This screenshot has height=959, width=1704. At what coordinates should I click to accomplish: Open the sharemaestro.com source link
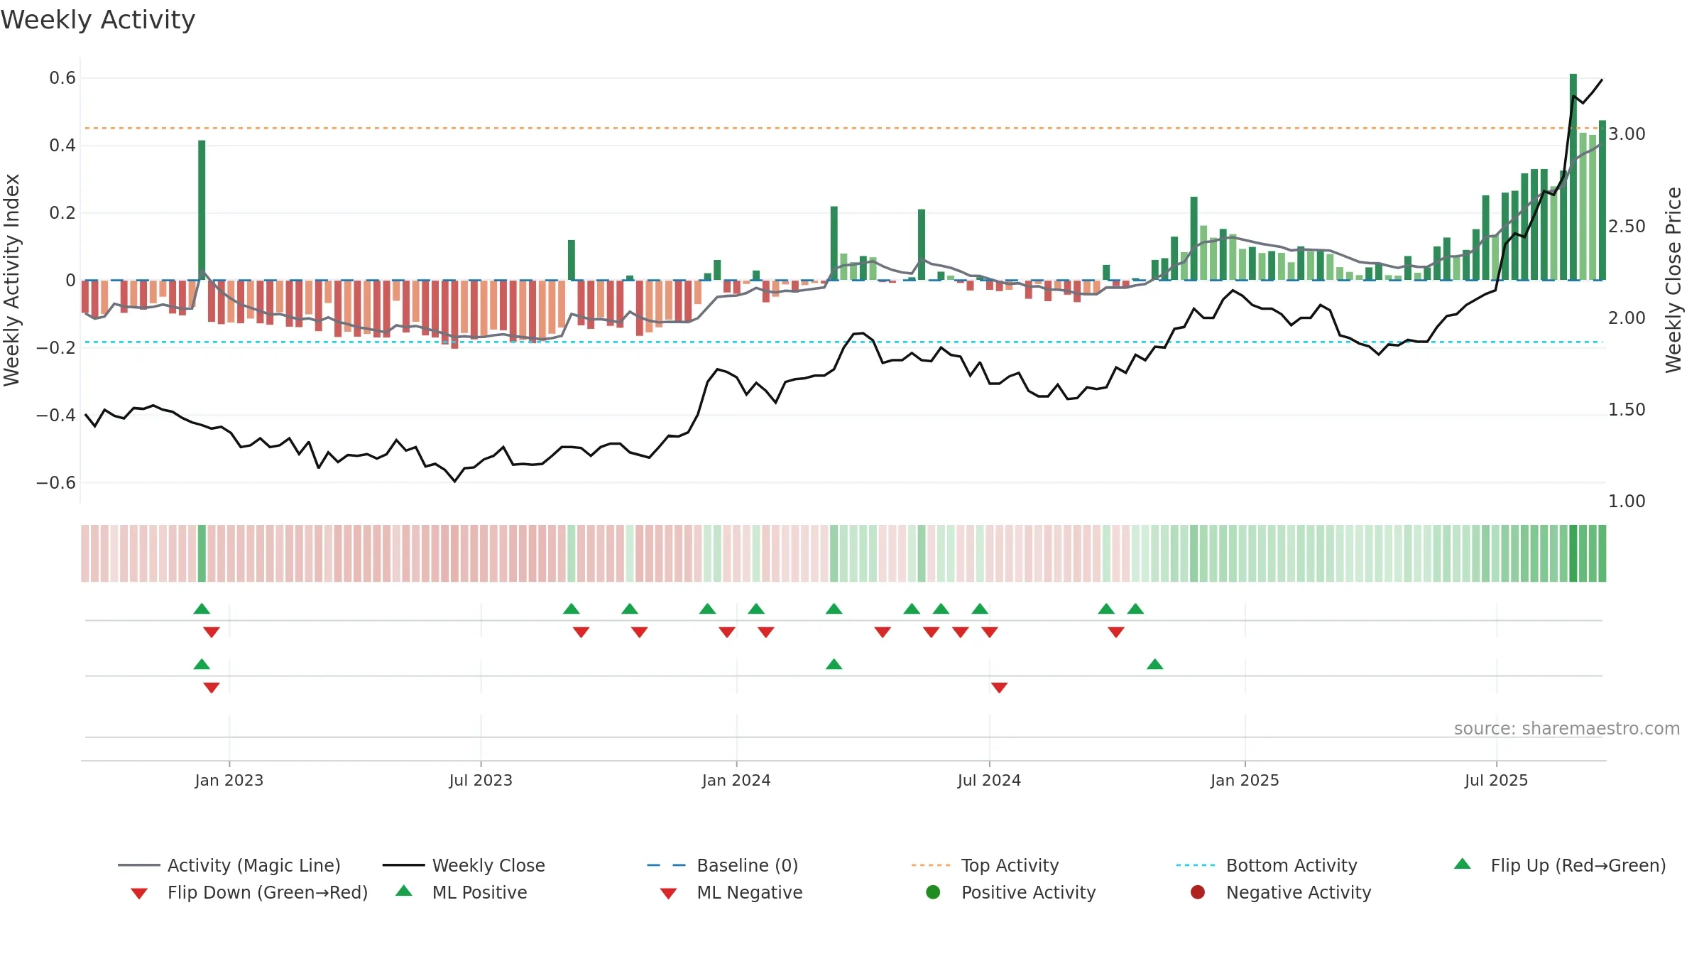click(x=1567, y=728)
